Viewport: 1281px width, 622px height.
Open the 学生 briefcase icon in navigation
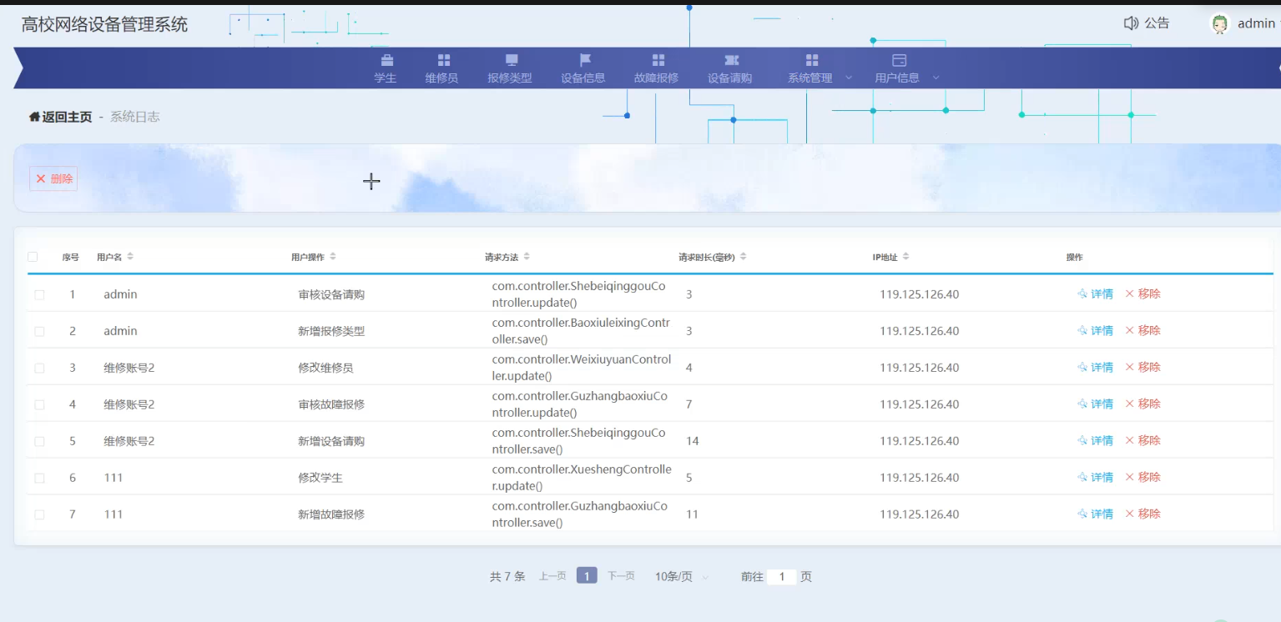(x=386, y=60)
